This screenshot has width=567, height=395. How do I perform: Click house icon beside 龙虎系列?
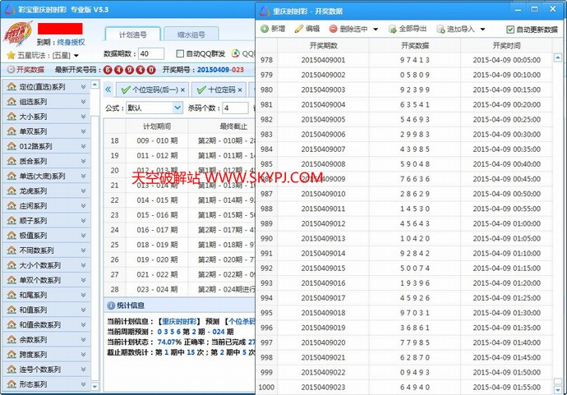click(12, 191)
